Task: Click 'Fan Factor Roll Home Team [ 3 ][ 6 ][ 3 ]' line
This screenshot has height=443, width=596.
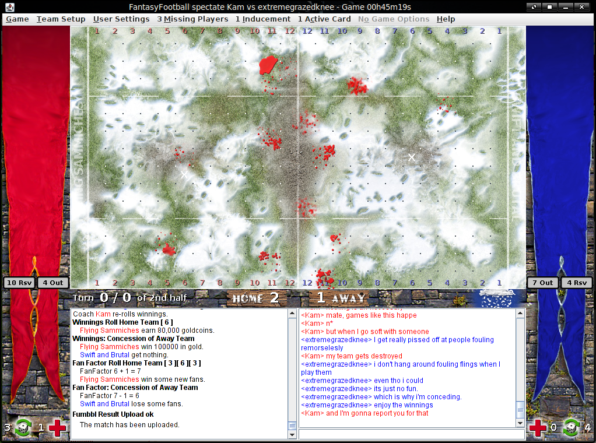Action: (137, 363)
